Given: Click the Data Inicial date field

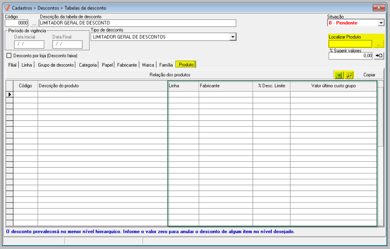Looking at the screenshot, I should click(29, 44).
